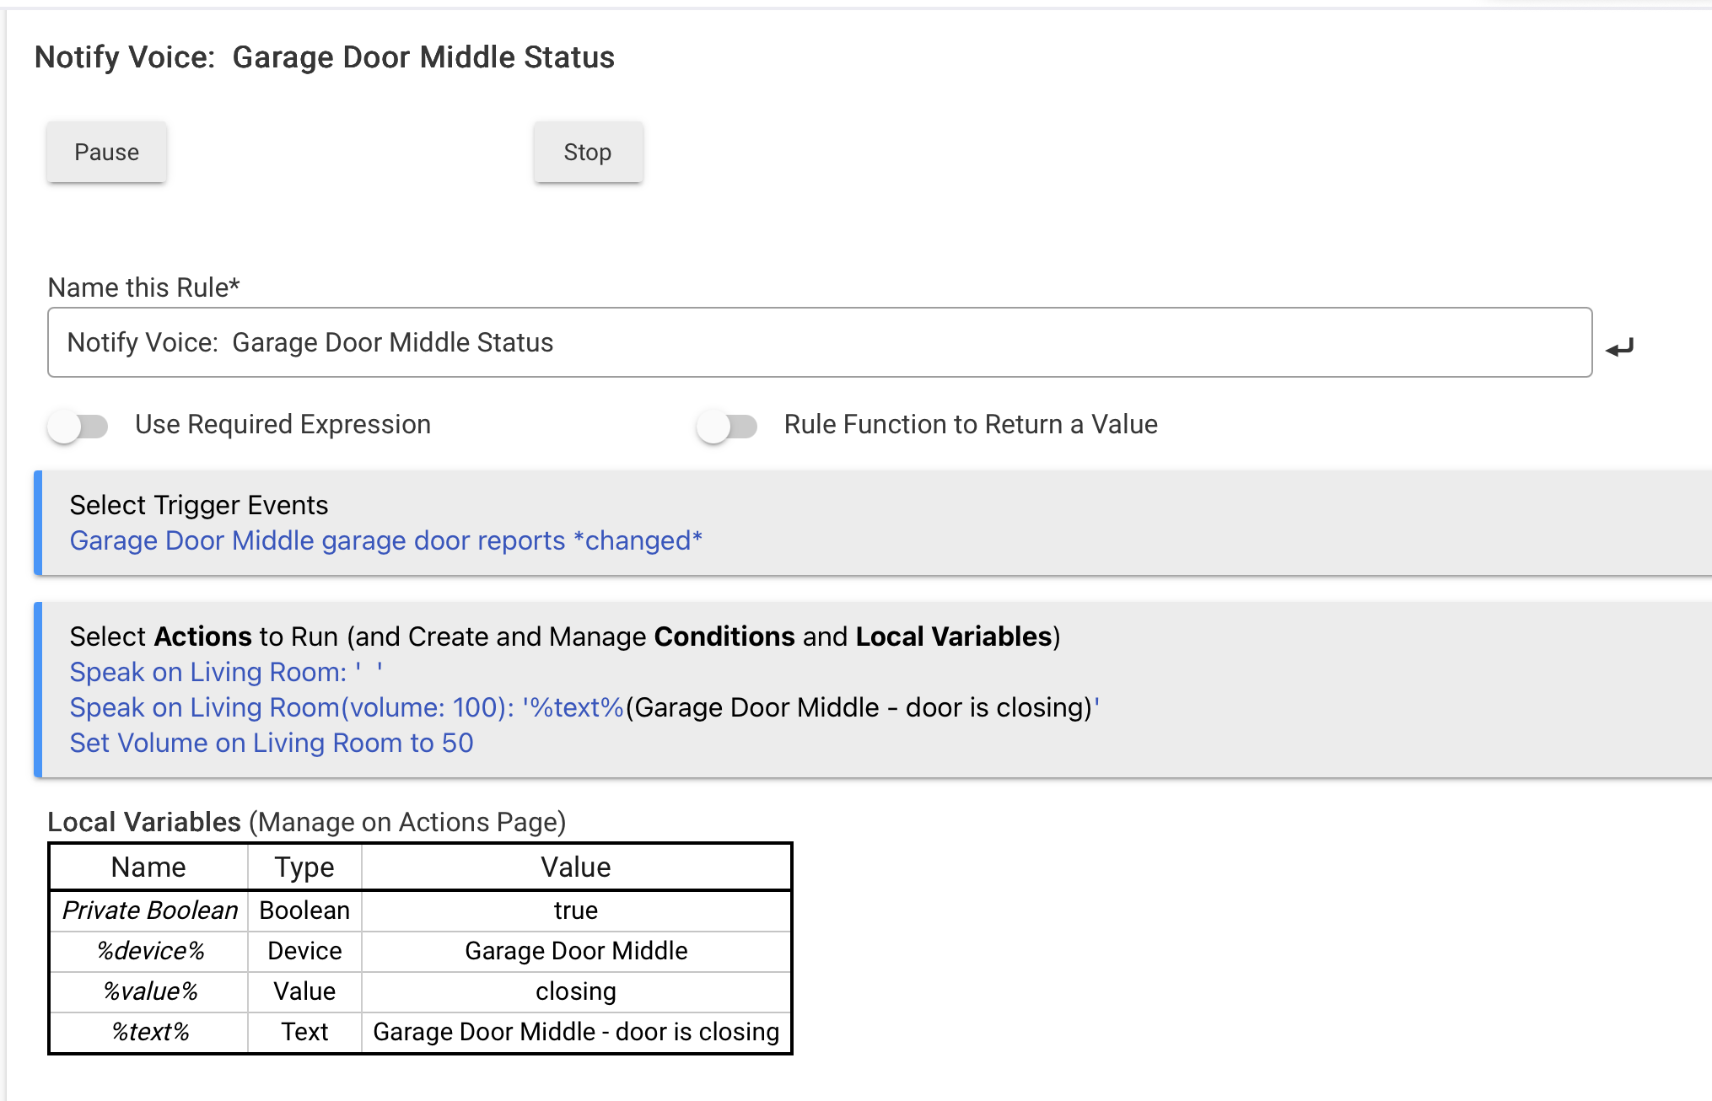The height and width of the screenshot is (1101, 1712).
Task: Pause the rule with Pause button
Action: tap(106, 152)
